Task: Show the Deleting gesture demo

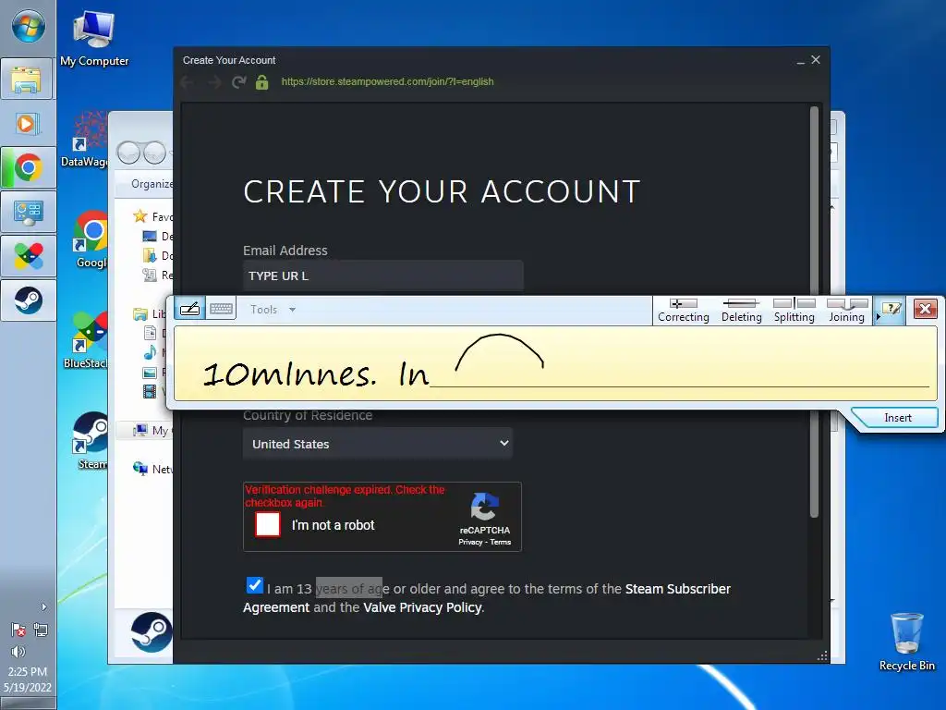Action: click(x=742, y=311)
